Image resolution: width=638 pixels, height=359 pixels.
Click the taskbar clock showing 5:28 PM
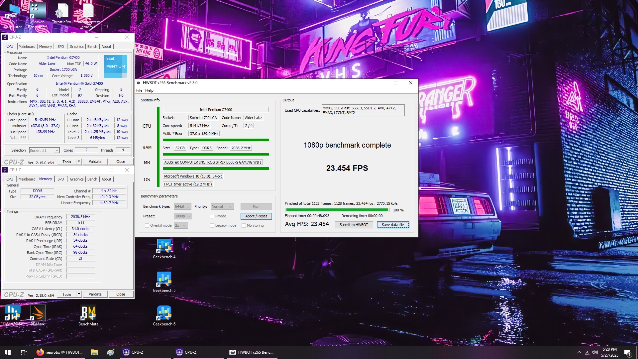(609, 352)
